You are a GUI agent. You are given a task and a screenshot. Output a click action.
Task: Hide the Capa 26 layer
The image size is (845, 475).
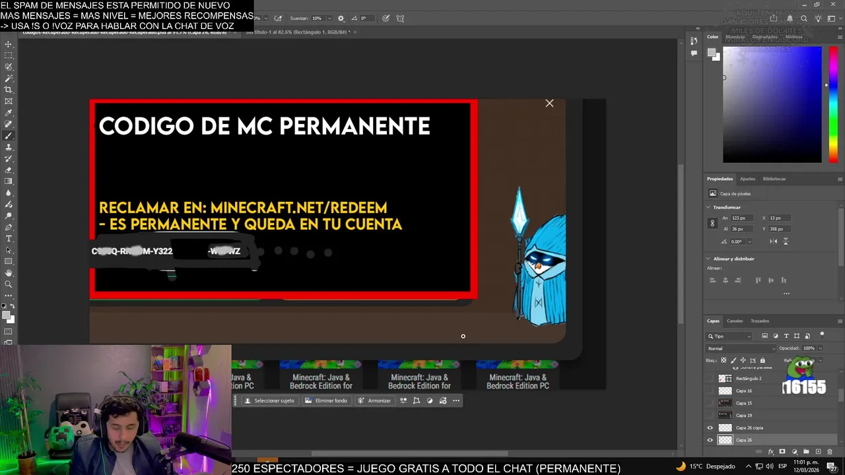tap(710, 440)
